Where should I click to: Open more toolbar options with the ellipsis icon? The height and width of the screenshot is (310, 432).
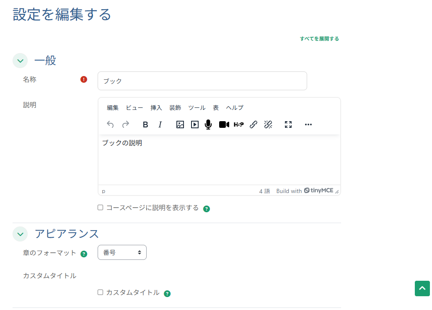[x=308, y=125]
